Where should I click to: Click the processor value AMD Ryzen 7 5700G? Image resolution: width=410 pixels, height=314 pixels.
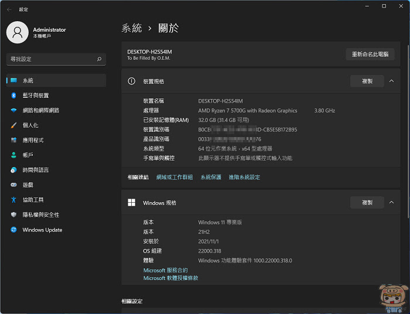247,111
